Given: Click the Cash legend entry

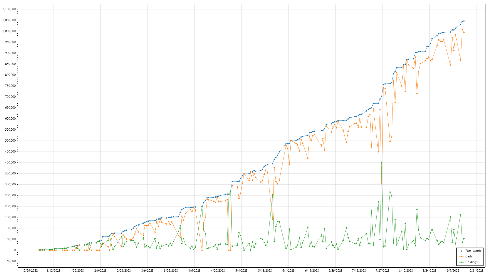Looking at the screenshot, I should (466, 256).
